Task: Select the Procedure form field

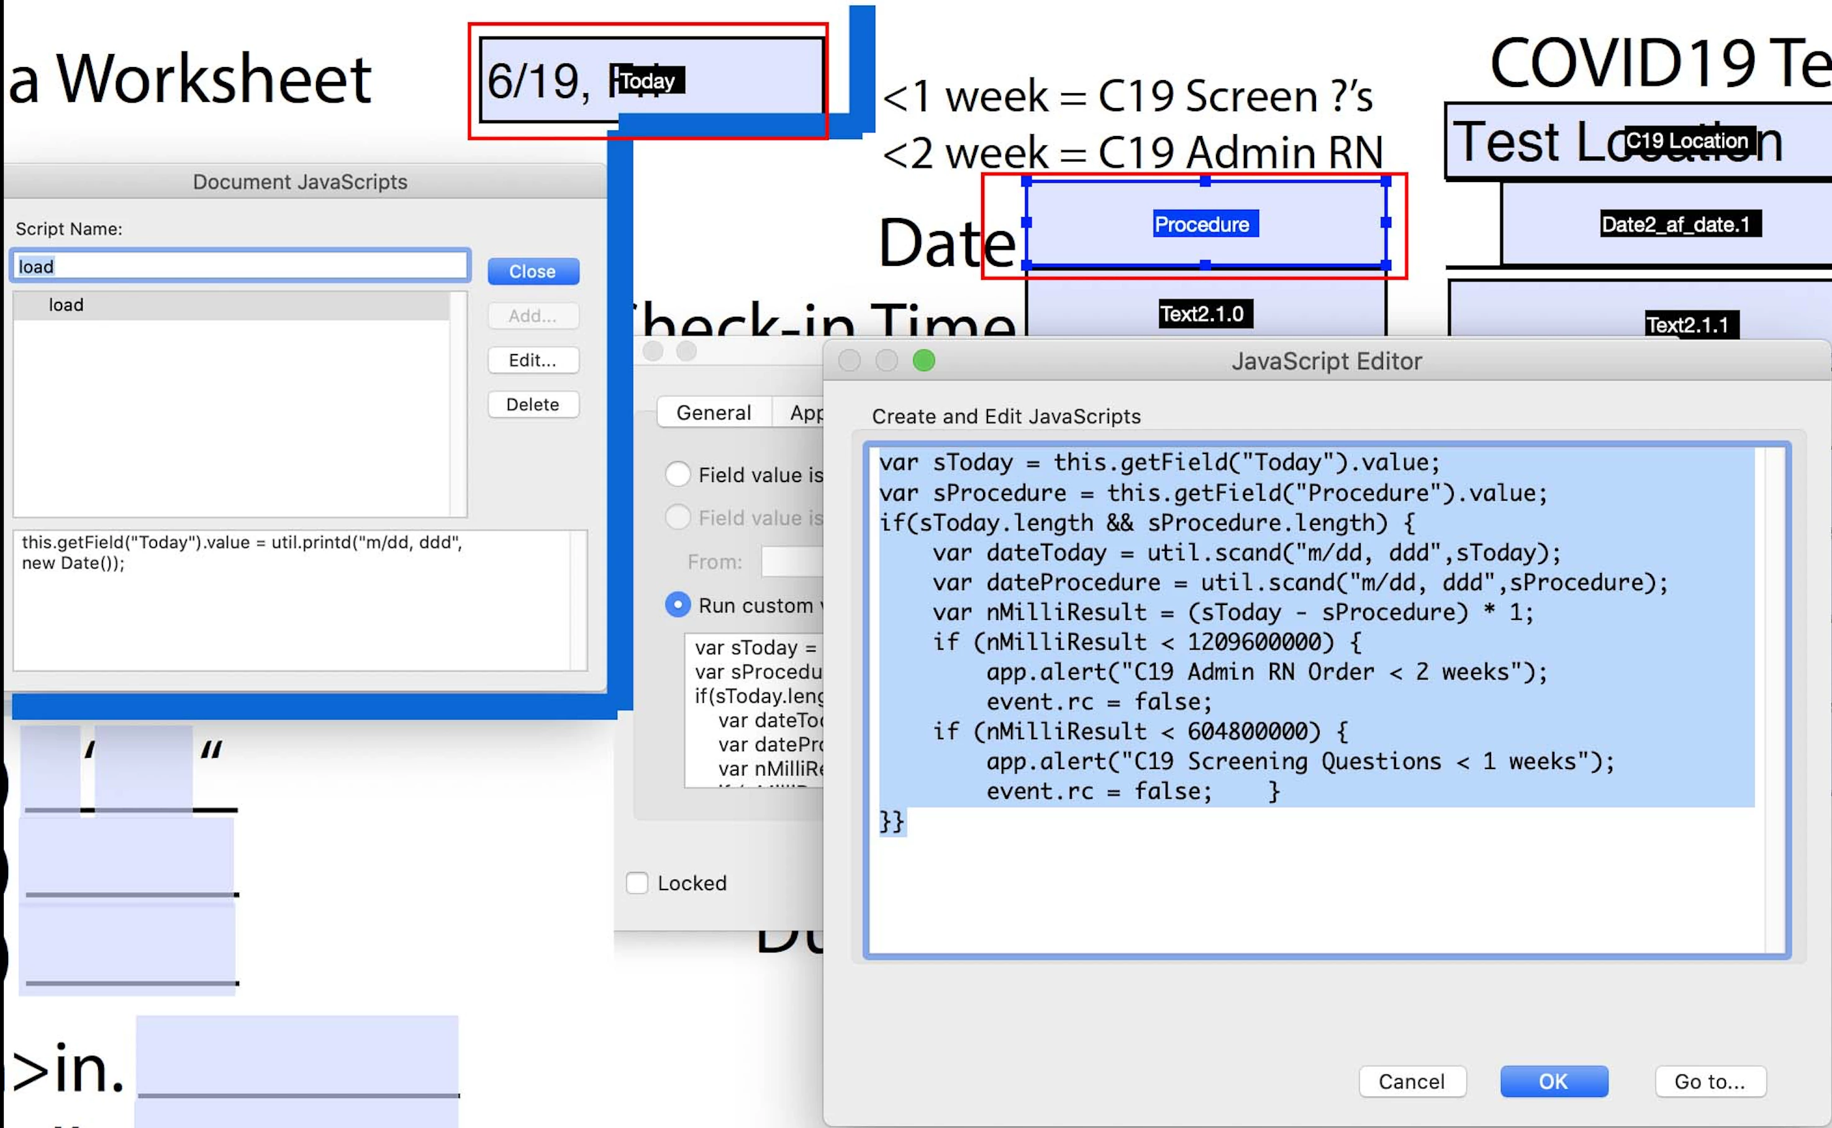Action: click(1205, 224)
